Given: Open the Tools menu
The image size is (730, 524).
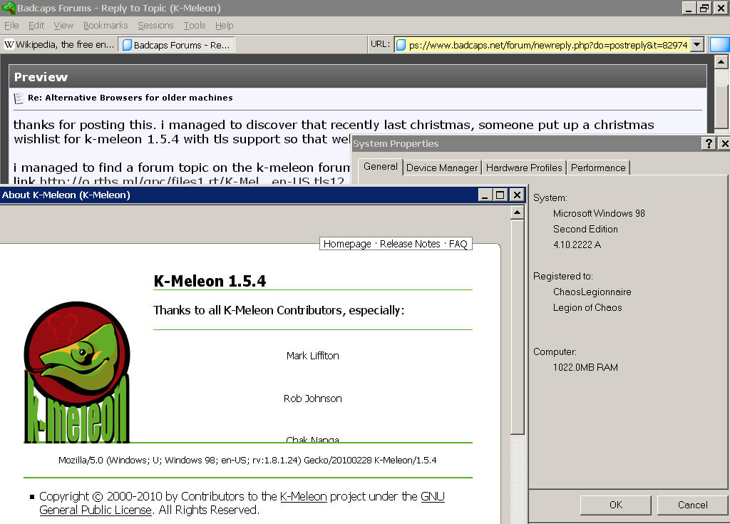Looking at the screenshot, I should click(x=194, y=25).
